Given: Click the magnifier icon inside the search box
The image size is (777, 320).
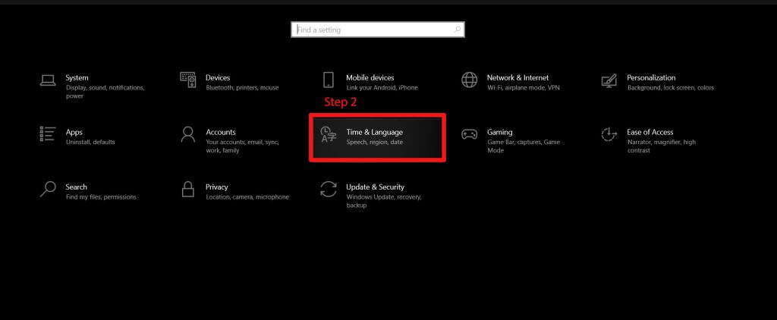Looking at the screenshot, I should (458, 30).
